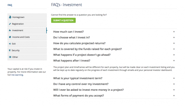Expand 'How do you calculate projected returns?' plus
185x106 pixels.
pos(174,43)
